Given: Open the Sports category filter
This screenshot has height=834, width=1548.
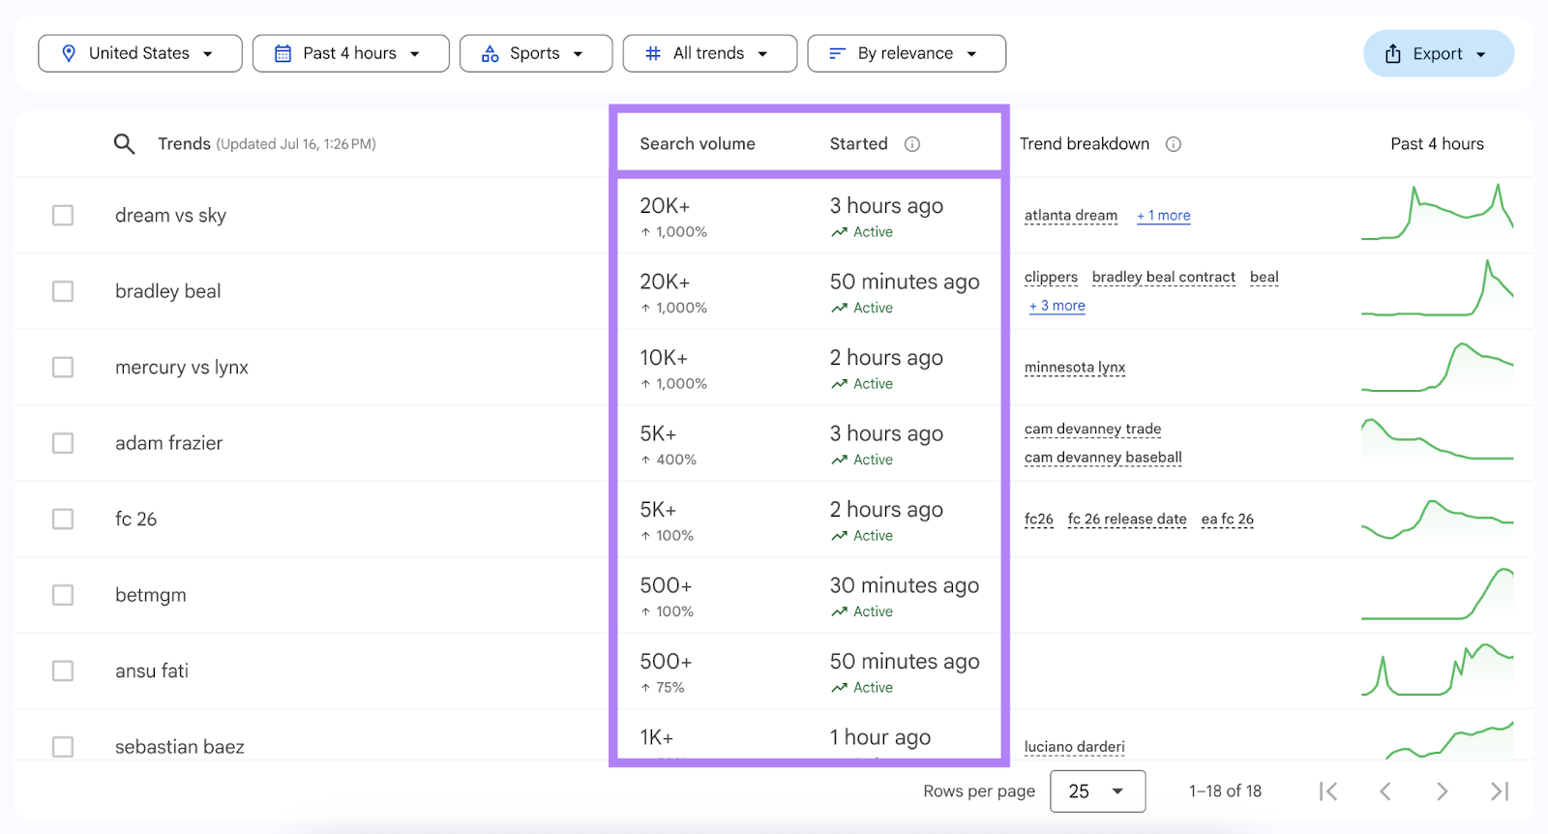Looking at the screenshot, I should coord(535,53).
